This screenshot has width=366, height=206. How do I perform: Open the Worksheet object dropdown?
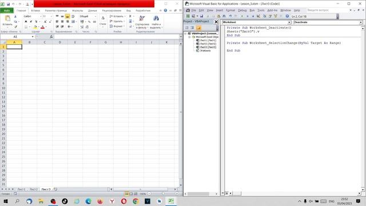pyautogui.click(x=289, y=22)
